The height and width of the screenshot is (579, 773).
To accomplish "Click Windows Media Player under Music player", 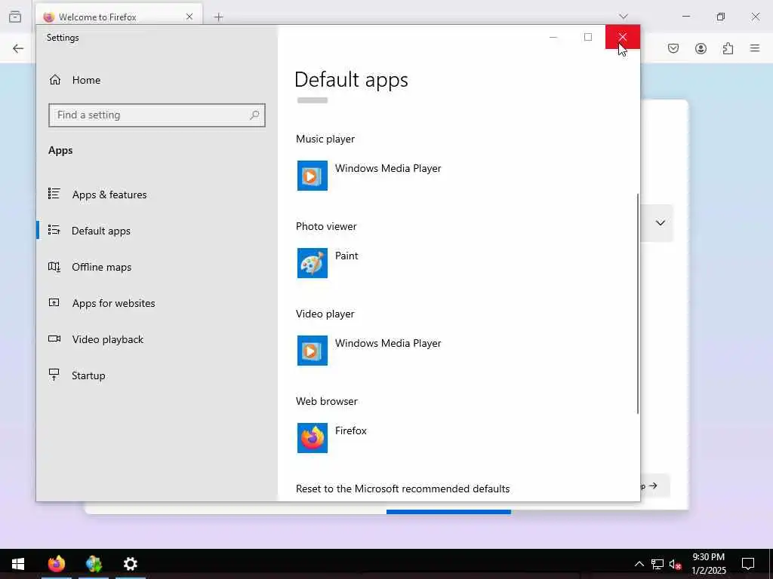I will tap(388, 168).
